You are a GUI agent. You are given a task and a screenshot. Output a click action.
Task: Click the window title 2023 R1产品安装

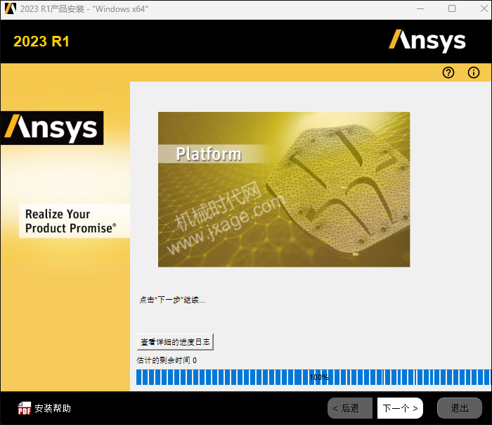[x=84, y=8]
